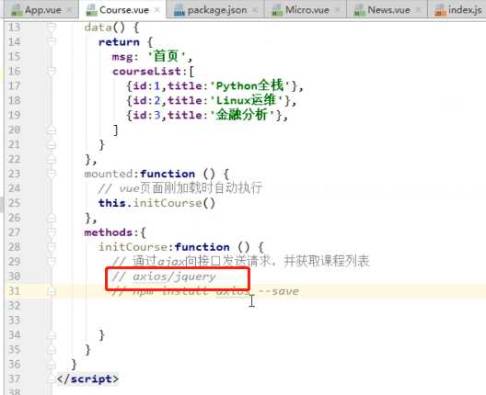
Task: Click the Course.vue file type icon
Action: 91,10
